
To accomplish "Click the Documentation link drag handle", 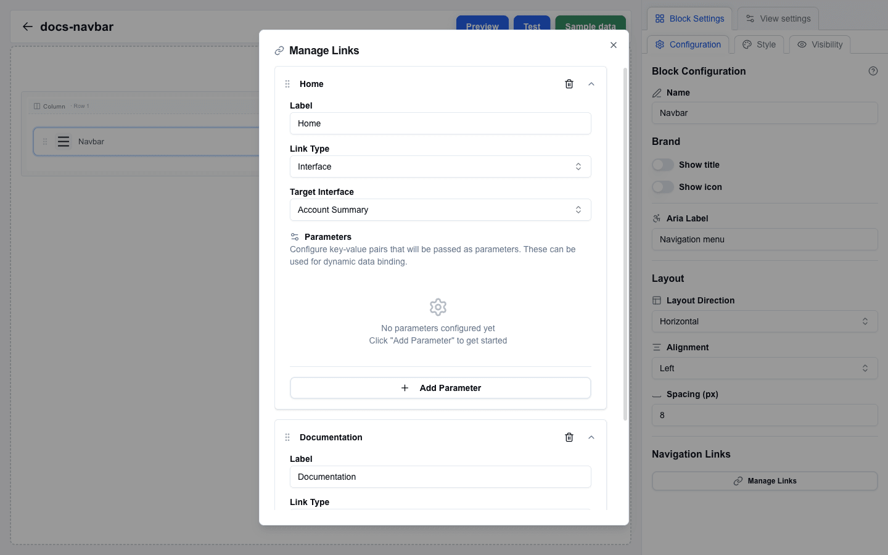I will pos(287,437).
